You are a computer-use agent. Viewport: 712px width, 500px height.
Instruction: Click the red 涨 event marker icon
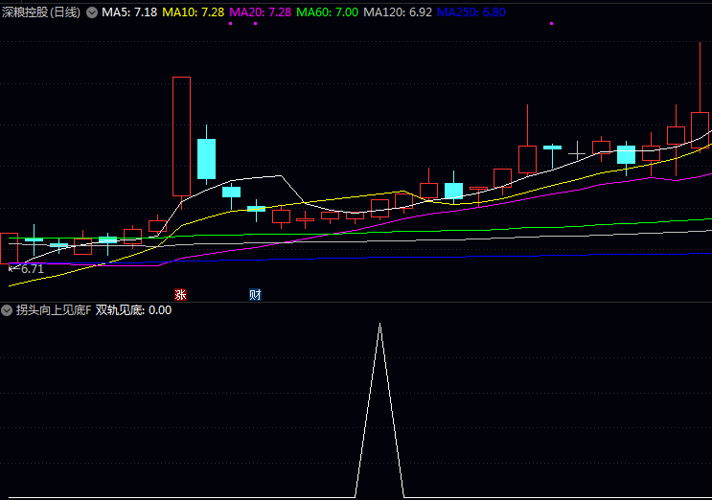point(179,294)
